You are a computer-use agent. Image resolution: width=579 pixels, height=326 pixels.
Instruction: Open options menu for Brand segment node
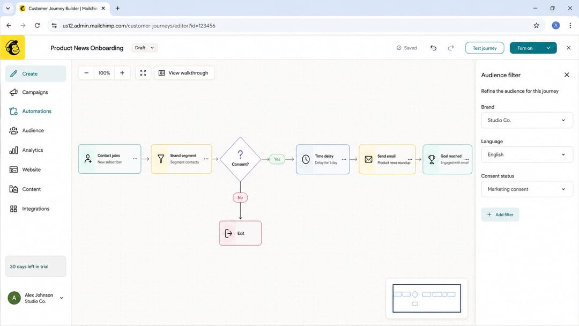click(206, 159)
